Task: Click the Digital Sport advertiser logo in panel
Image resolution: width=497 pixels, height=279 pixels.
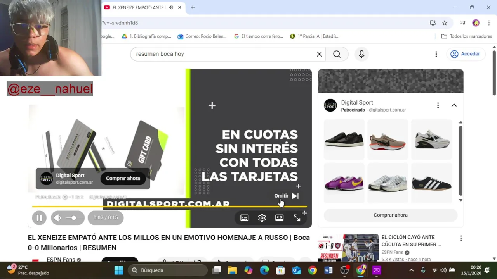Action: [x=330, y=105]
